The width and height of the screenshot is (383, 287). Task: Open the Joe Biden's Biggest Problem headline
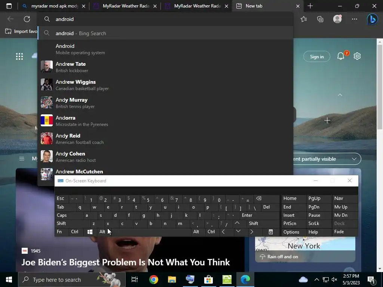coord(126,262)
